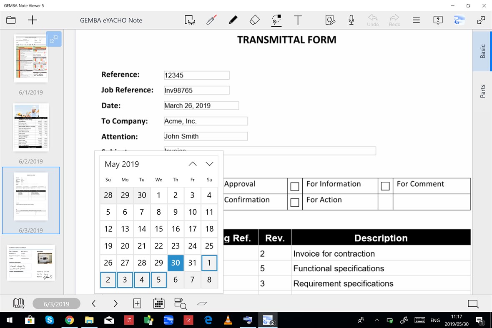Select the Text insertion tool
492x328 pixels.
298,20
